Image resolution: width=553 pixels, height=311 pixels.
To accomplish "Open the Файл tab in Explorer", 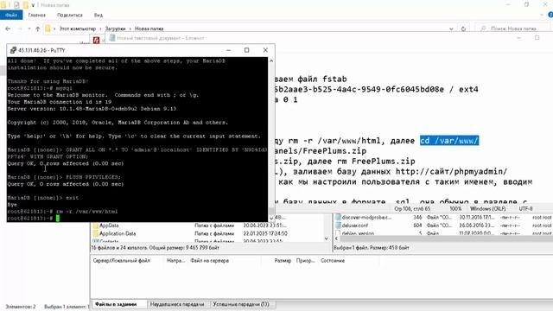I will click(x=11, y=15).
